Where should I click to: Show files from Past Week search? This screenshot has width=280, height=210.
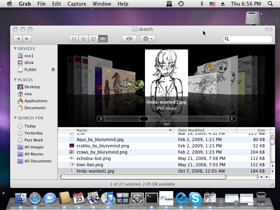point(30,140)
